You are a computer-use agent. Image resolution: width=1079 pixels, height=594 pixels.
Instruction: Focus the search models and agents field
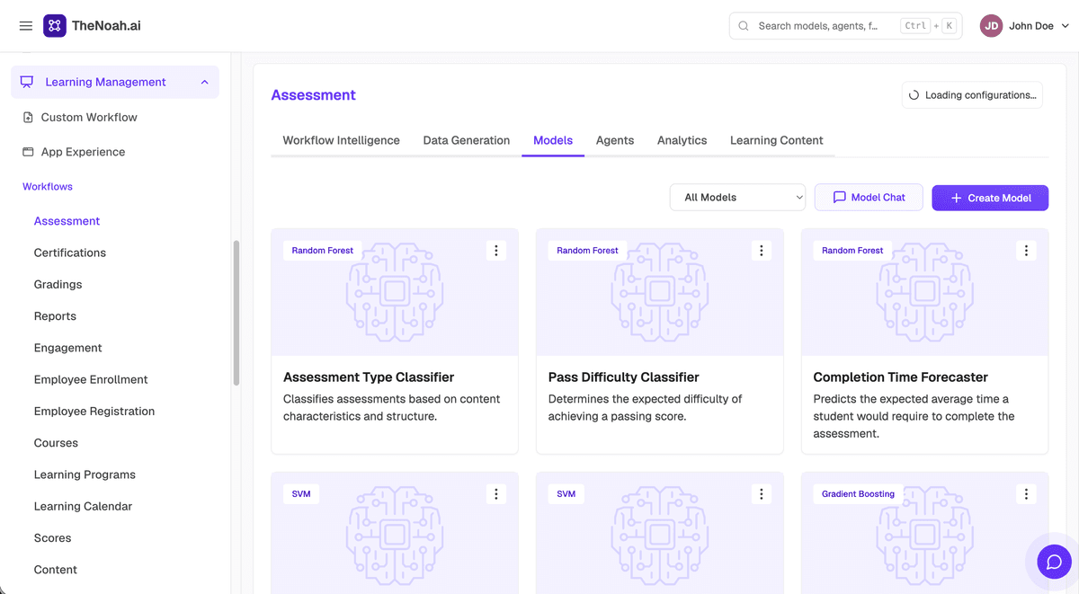click(845, 26)
